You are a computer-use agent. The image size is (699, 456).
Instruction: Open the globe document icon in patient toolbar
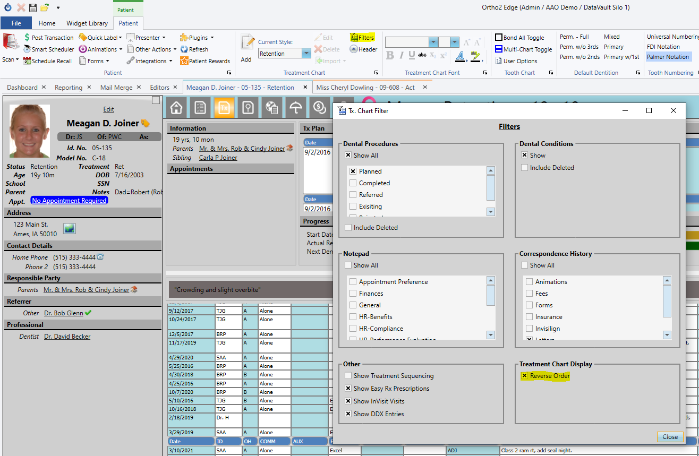[x=272, y=107]
